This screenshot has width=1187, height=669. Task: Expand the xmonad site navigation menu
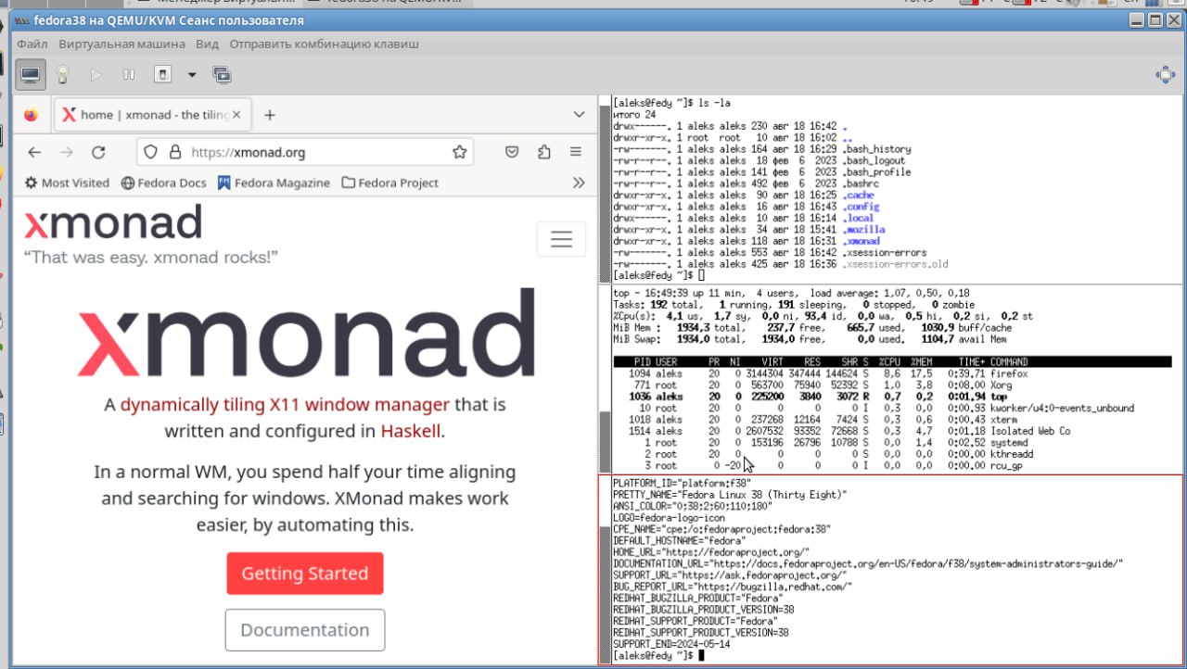[561, 239]
